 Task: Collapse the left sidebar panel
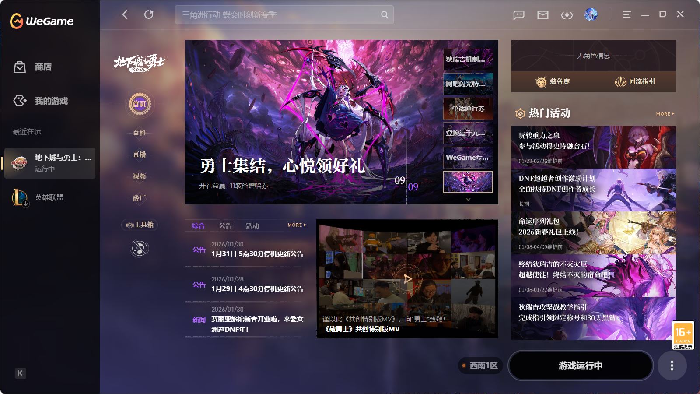coord(21,373)
